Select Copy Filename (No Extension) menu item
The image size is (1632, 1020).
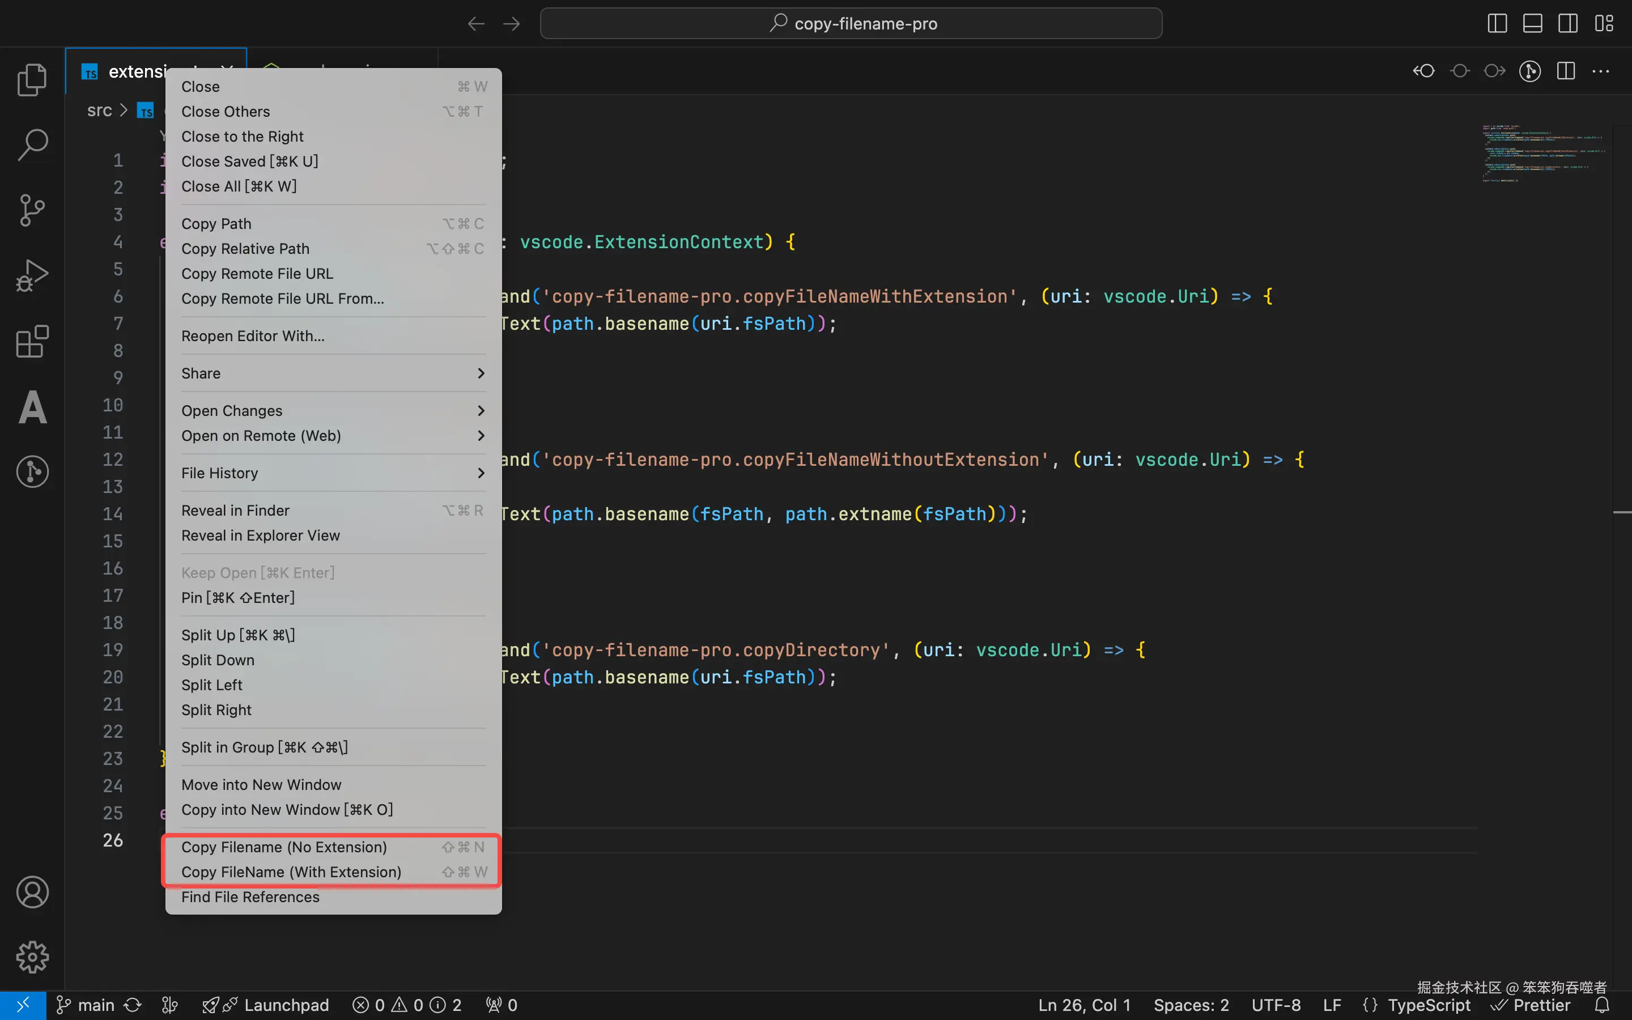284,847
